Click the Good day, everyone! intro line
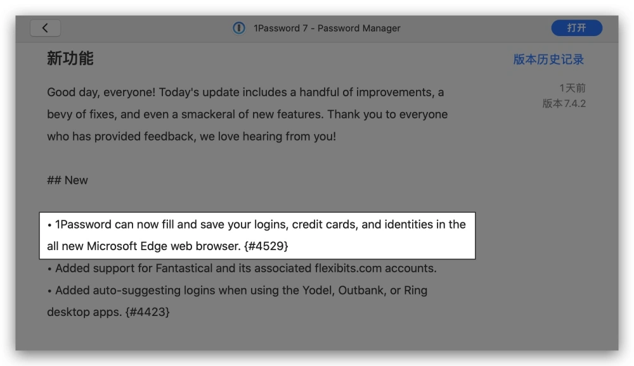Viewport: 634px width, 366px height. coord(245,92)
